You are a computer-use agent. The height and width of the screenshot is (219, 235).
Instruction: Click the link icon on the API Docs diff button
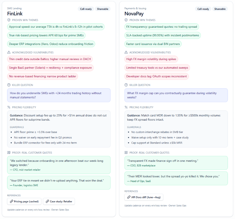(129, 197)
